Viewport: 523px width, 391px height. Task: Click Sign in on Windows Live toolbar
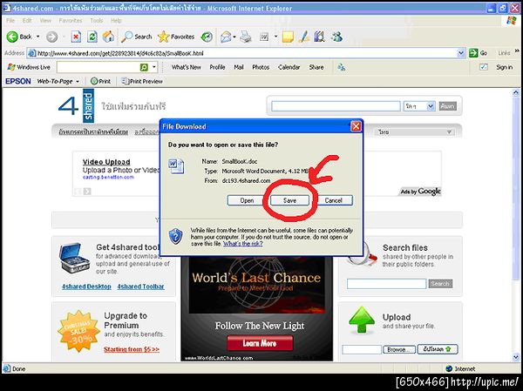[x=504, y=67]
